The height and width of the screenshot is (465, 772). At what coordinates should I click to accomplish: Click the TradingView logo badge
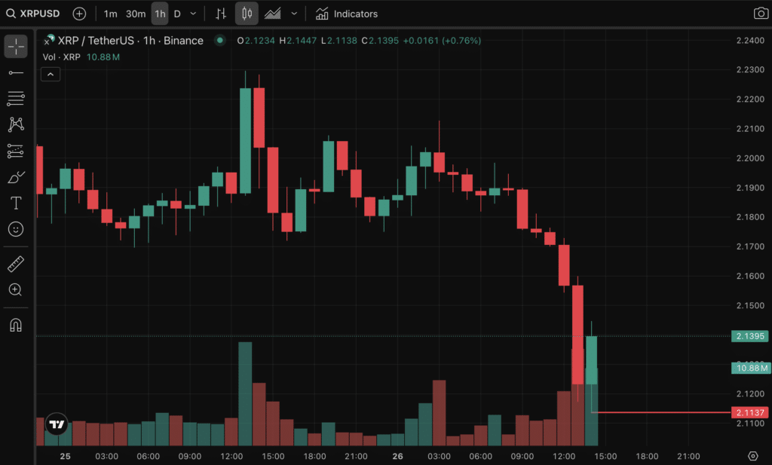(57, 424)
